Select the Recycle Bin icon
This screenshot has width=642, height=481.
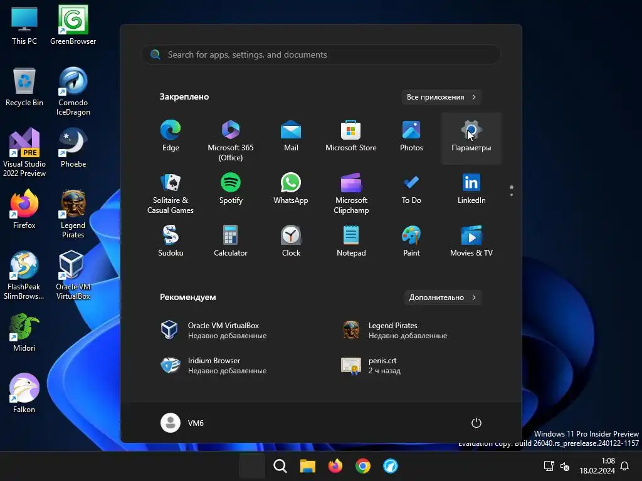pos(24,86)
